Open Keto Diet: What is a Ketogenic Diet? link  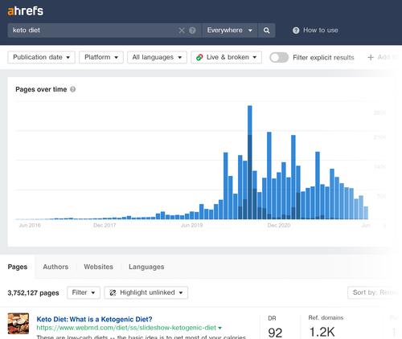coord(94,319)
